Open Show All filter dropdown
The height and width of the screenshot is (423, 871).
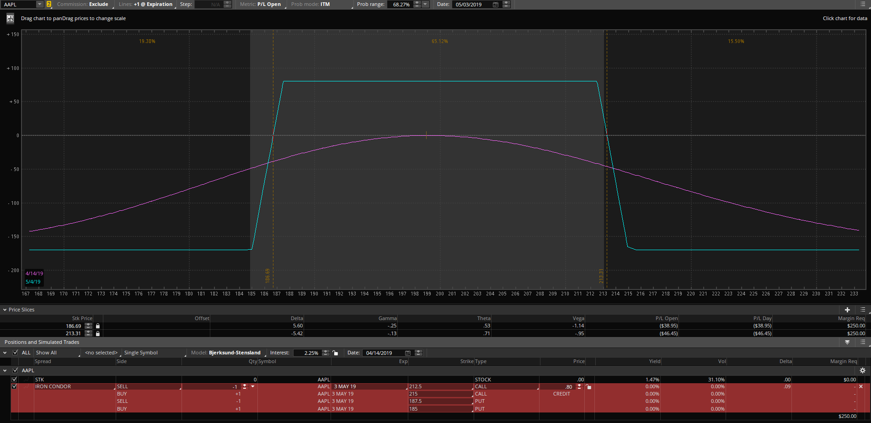pos(58,353)
